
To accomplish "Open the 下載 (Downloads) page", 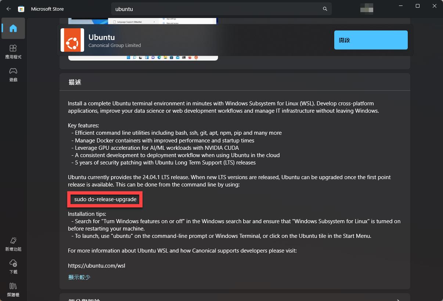I will (13, 267).
